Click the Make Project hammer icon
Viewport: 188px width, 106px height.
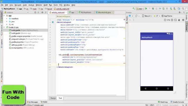(134, 9)
